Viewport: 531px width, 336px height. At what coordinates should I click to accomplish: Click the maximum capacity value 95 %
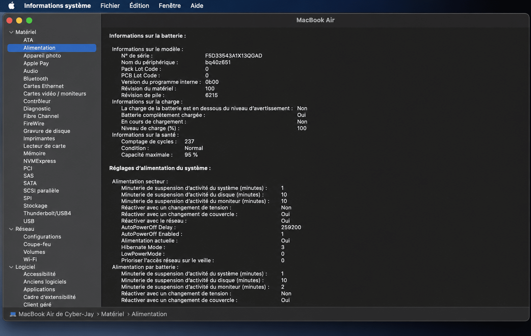tap(191, 155)
